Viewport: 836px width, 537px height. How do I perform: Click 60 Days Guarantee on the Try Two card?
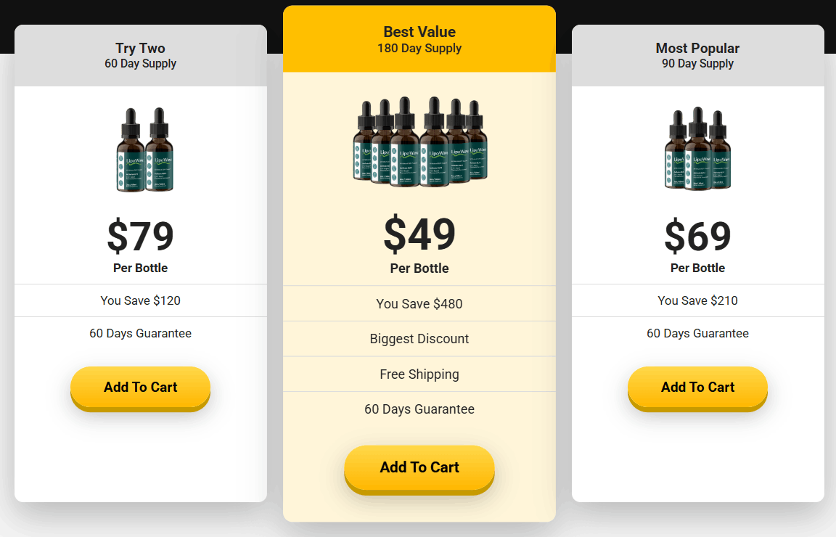point(140,333)
